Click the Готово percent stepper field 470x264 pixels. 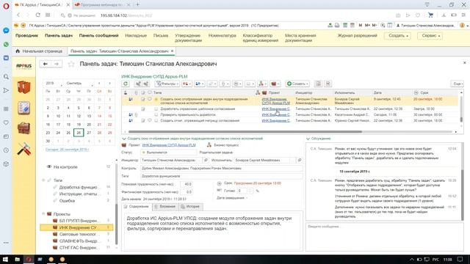click(245, 191)
